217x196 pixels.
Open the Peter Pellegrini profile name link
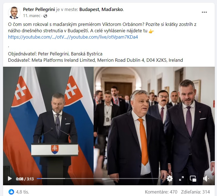coord(39,9)
